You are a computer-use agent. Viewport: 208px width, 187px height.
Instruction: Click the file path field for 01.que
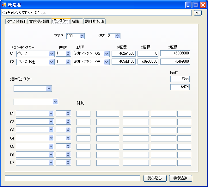coord(96,13)
